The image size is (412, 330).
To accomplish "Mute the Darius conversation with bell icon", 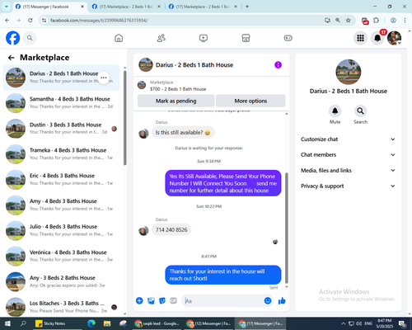I will pos(335,111).
